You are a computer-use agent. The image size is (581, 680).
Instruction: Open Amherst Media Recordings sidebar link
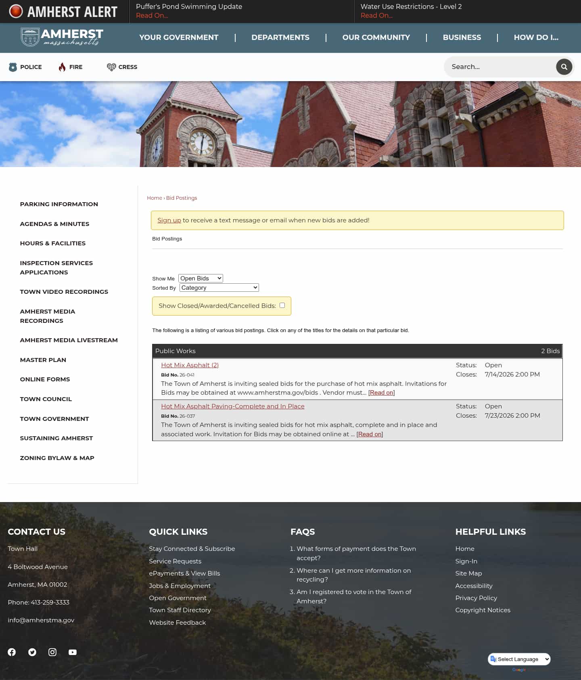48,316
